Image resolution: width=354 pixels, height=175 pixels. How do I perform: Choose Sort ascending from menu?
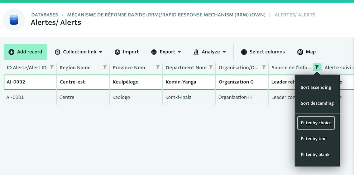316,88
